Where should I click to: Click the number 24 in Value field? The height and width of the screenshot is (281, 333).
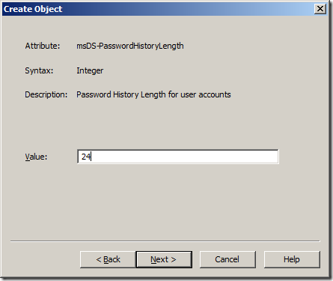86,157
